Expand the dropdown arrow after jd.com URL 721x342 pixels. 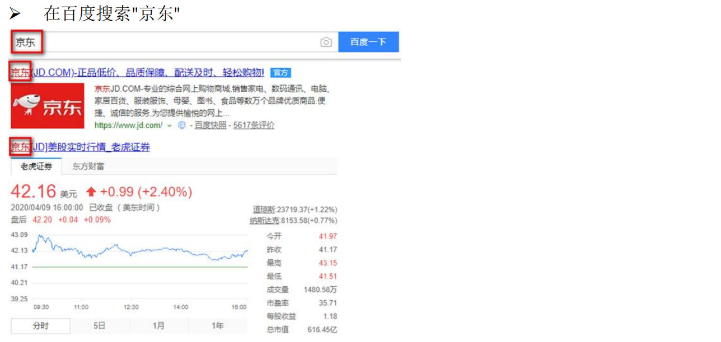point(170,126)
